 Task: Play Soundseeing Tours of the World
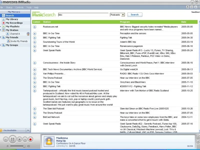click(35, 42)
